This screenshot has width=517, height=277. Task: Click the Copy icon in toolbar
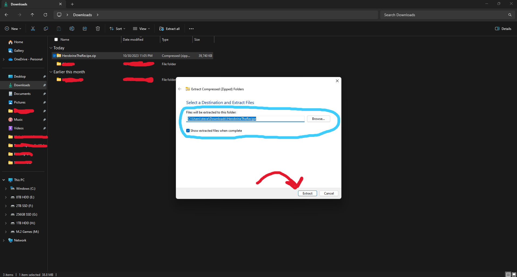coord(46,29)
